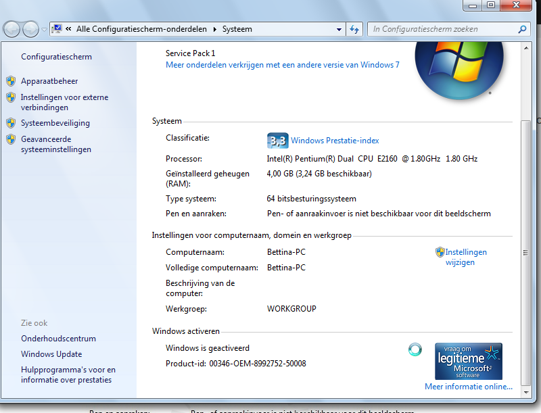Click the Windows is geactiveerd text
The height and width of the screenshot is (413, 541).
coord(208,348)
